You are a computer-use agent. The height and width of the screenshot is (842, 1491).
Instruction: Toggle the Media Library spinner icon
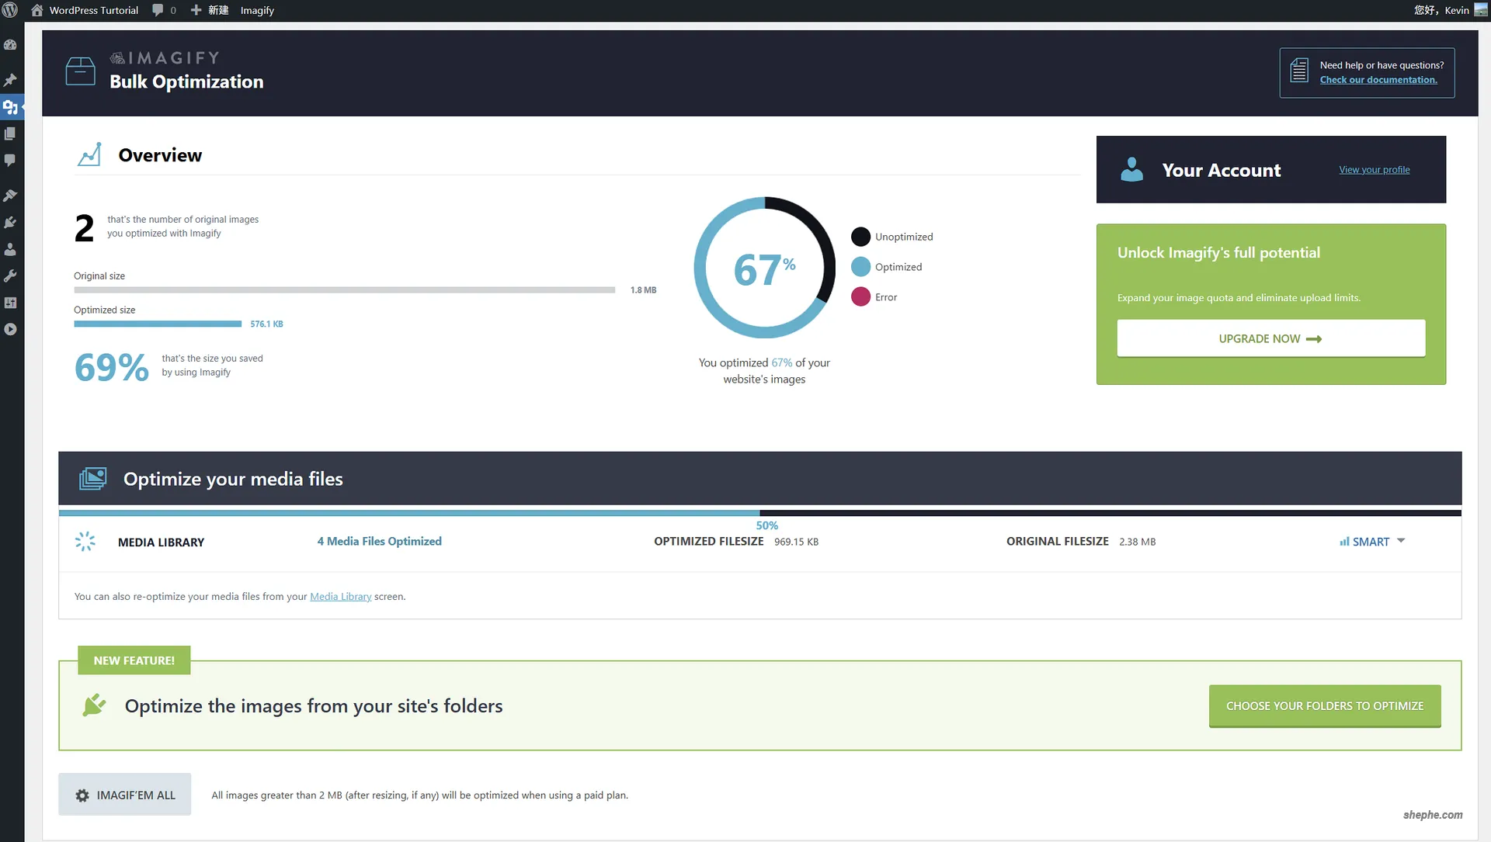[x=85, y=542]
